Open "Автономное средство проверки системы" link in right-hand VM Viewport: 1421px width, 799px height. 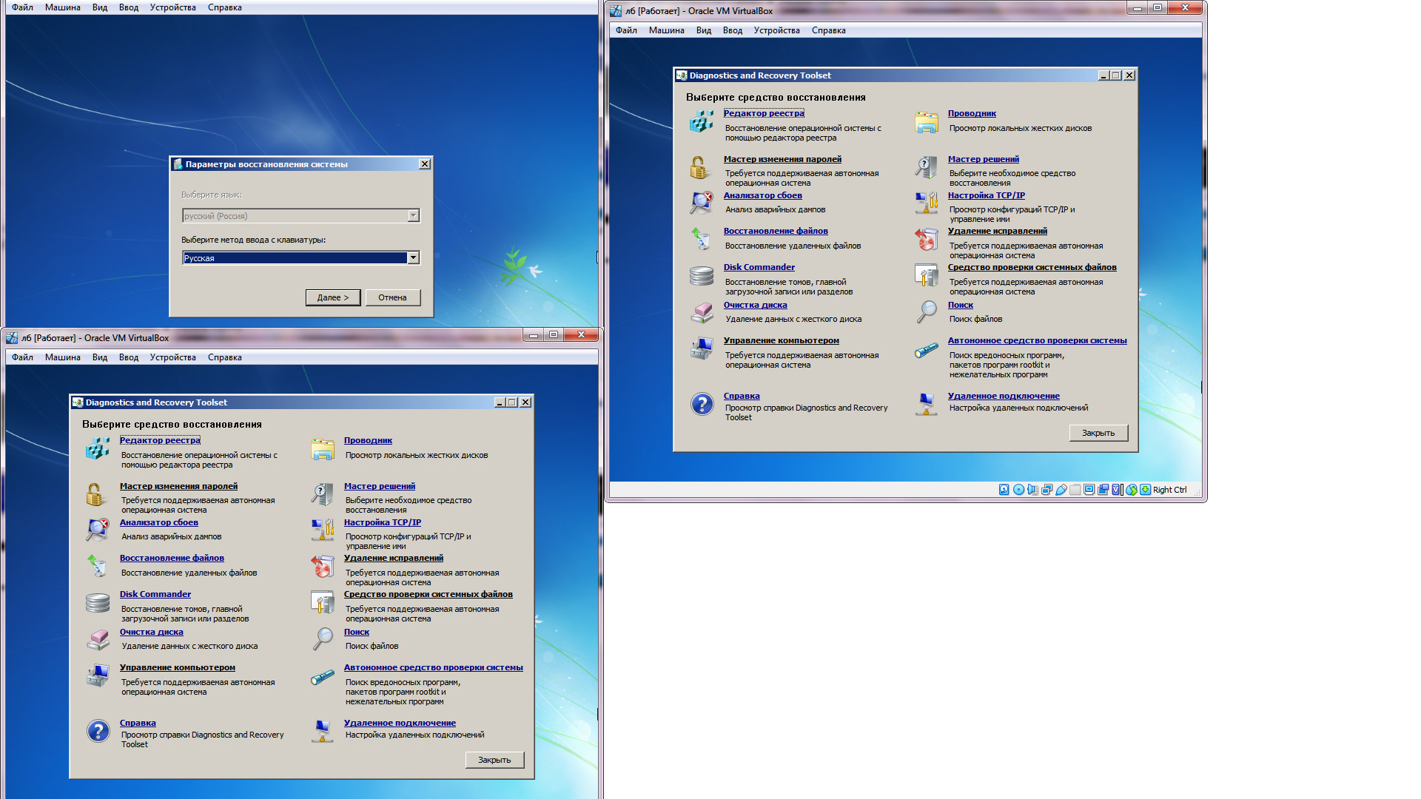(1037, 340)
